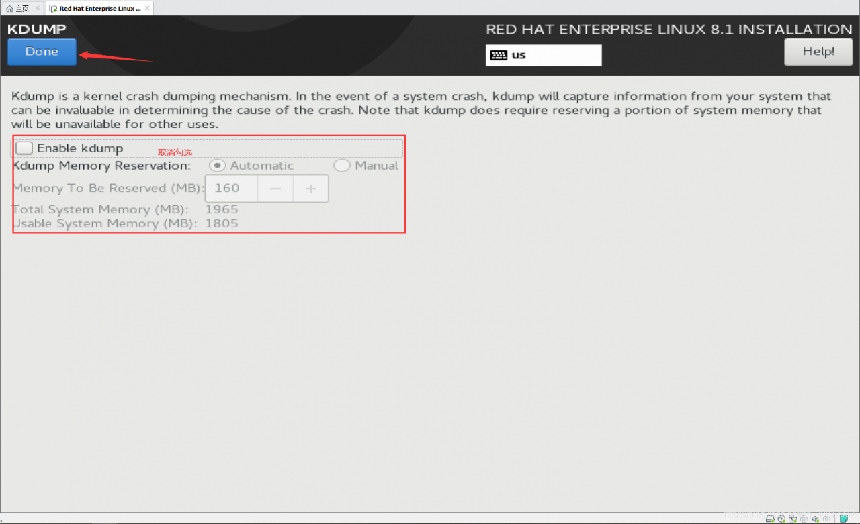Click the network adapter status icon
The height and width of the screenshot is (524, 860).
pyautogui.click(x=793, y=519)
